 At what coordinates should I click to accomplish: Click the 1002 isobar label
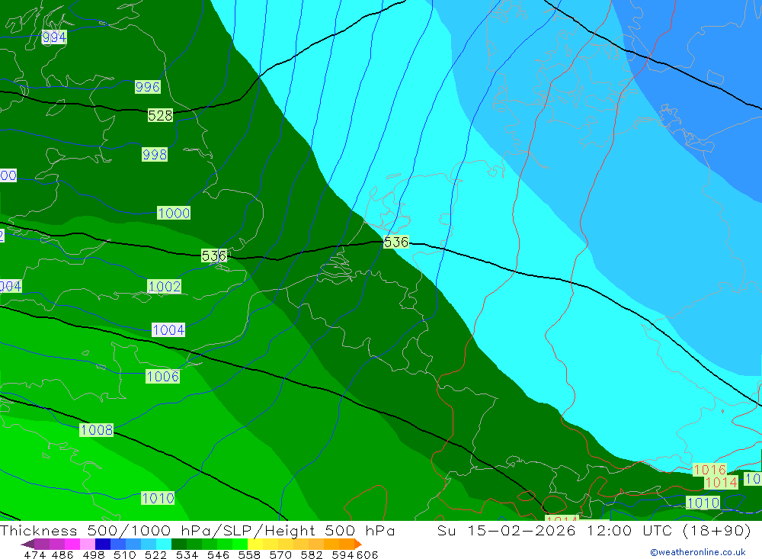[165, 287]
